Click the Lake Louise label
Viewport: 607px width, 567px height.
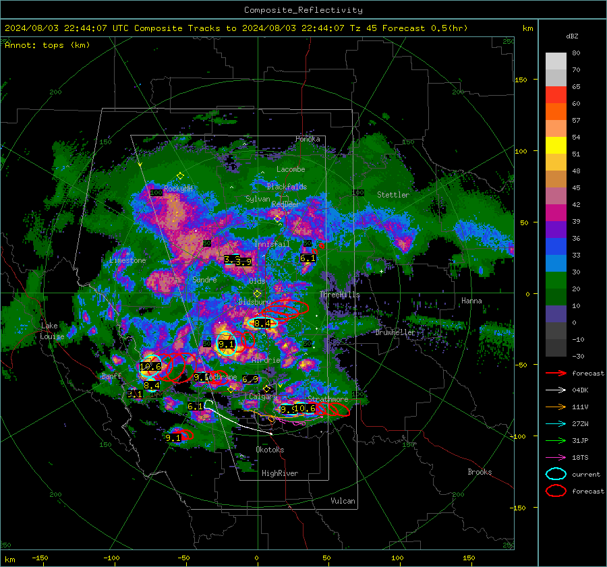tap(52, 331)
